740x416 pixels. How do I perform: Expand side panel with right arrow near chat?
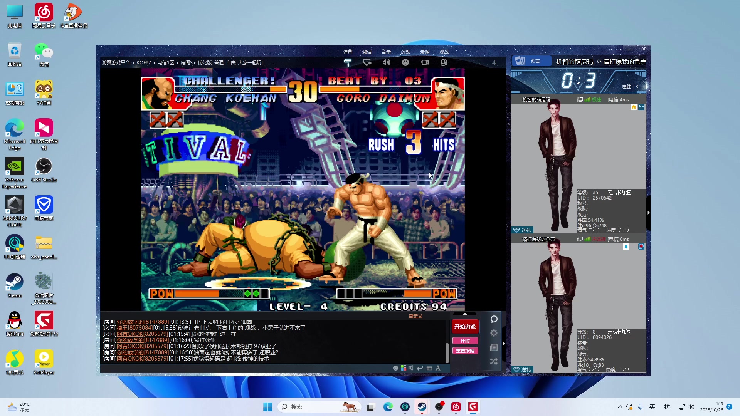(504, 344)
